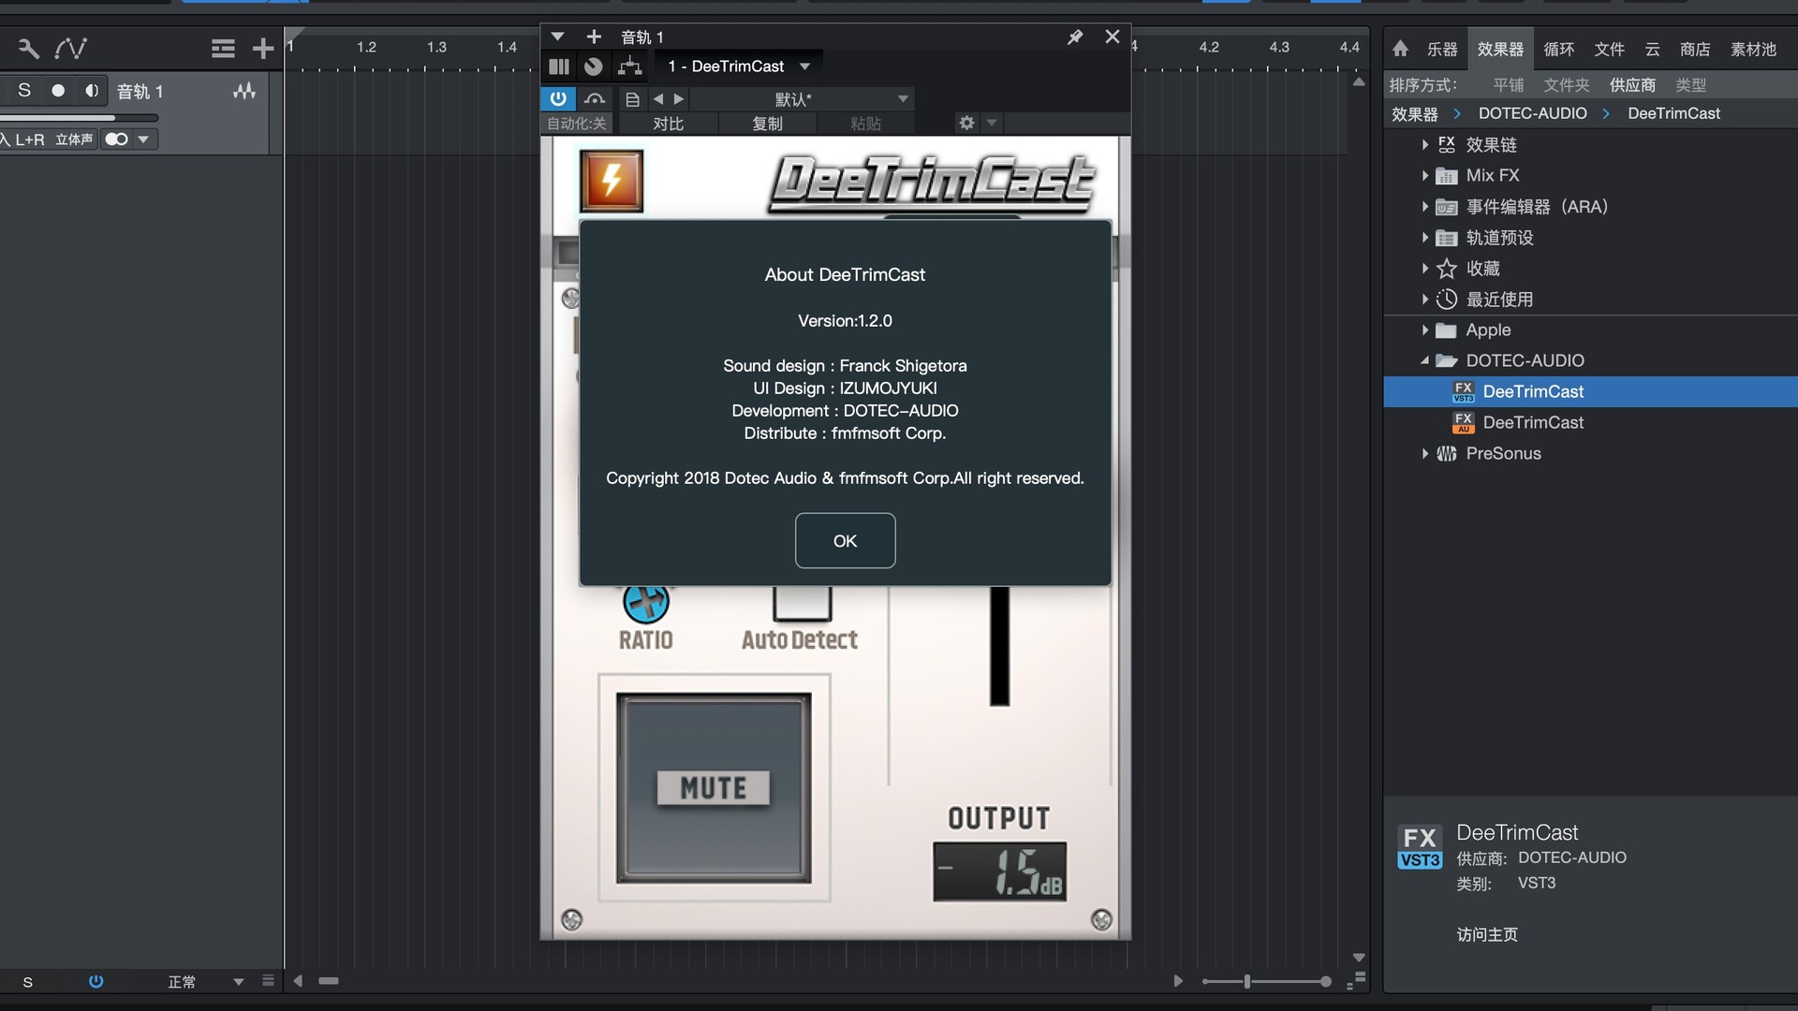1798x1011 pixels.
Task: Switch to 效果器 effects tab
Action: (x=1500, y=49)
